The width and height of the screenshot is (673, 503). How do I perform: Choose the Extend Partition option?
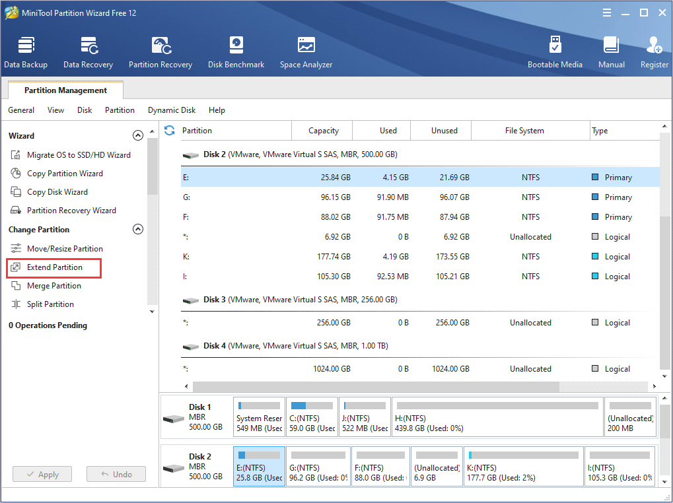click(x=55, y=267)
